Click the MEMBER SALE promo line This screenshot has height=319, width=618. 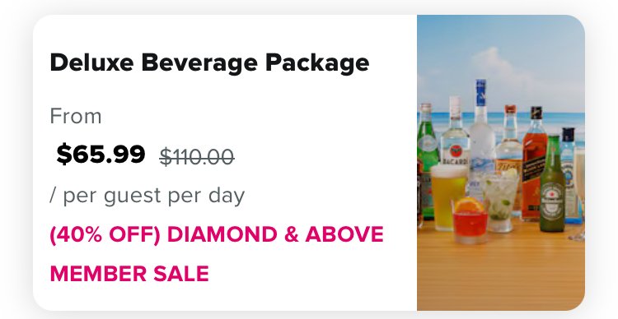129,274
